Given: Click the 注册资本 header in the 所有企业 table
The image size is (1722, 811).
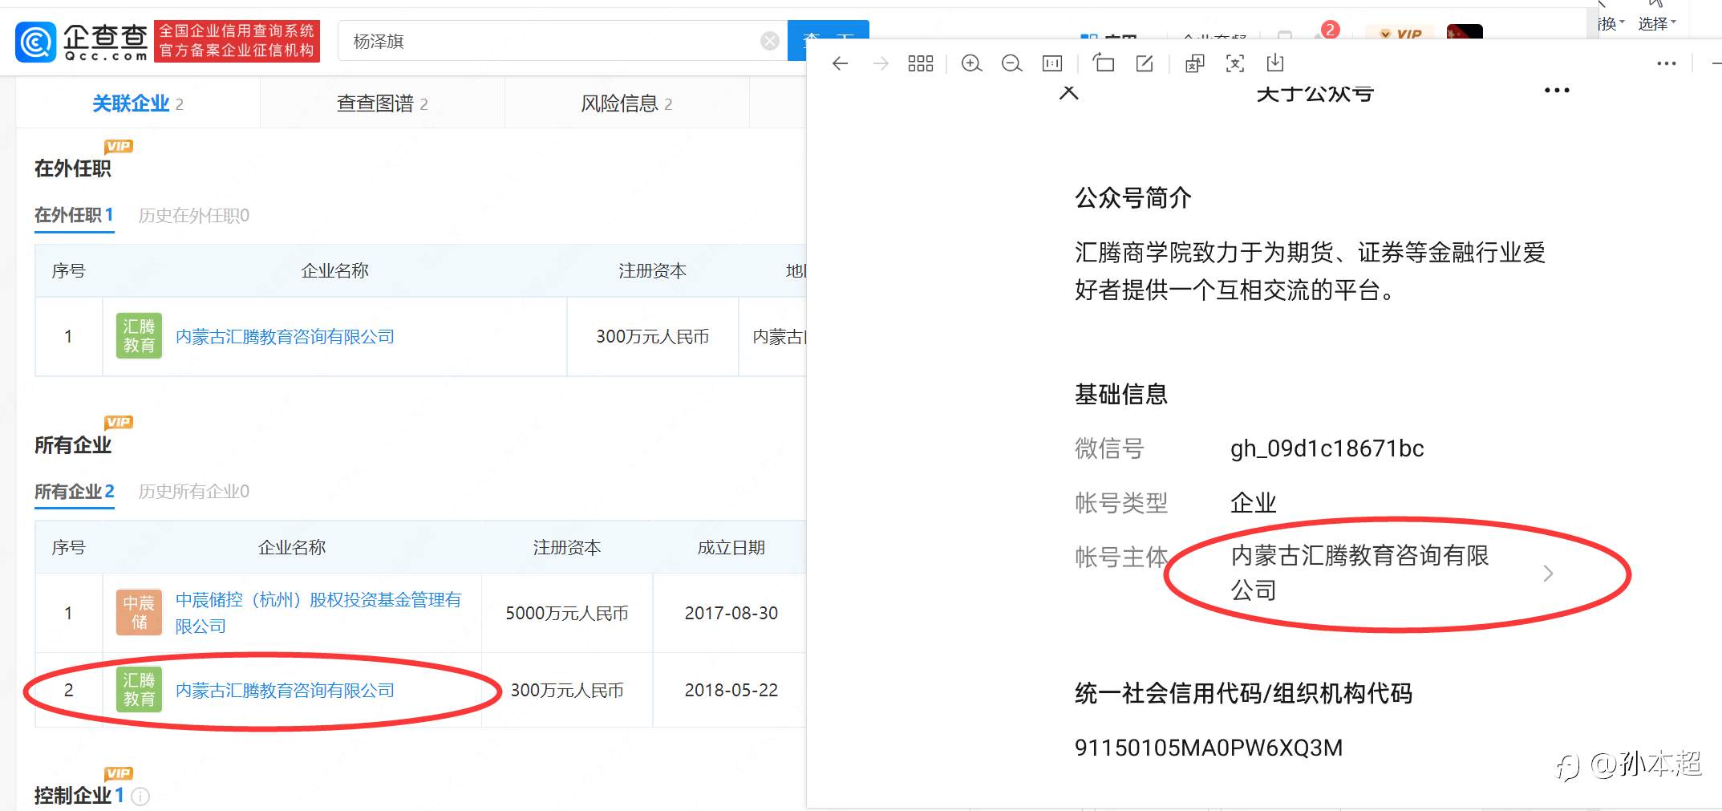Looking at the screenshot, I should click(x=566, y=547).
